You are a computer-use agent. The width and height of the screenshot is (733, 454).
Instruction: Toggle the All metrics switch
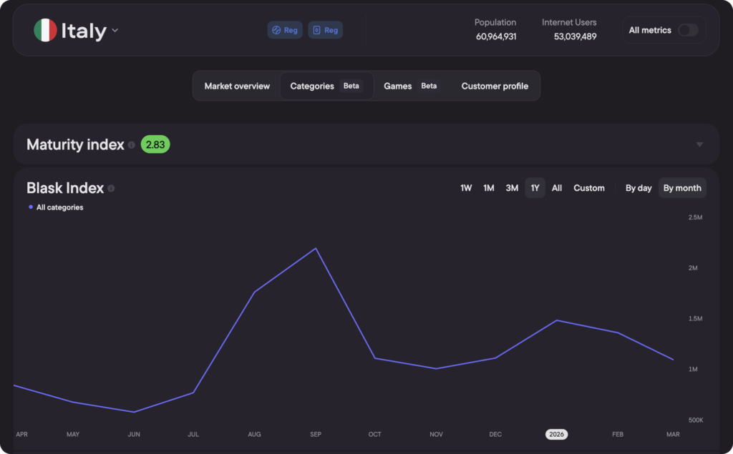coord(687,30)
